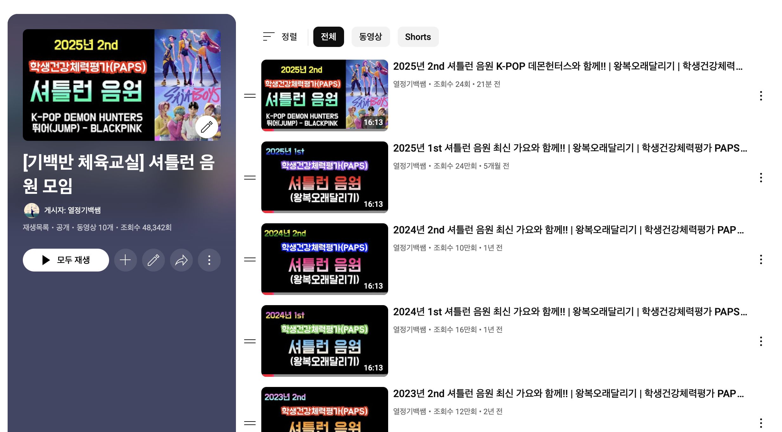
Task: Click playlist stats text 동영상 10개 조회수 48,342회
Action: coord(124,227)
